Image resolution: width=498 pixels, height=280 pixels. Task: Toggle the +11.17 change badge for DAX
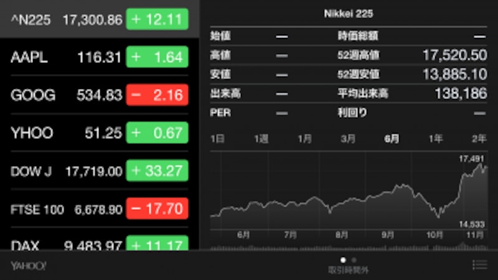pos(157,243)
